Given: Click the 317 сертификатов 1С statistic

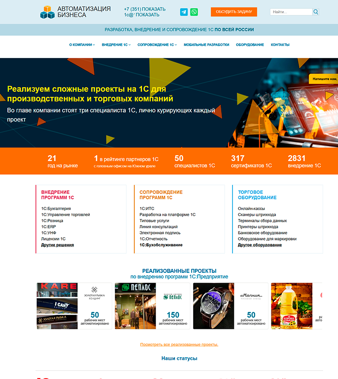Looking at the screenshot, I should coord(251,161).
